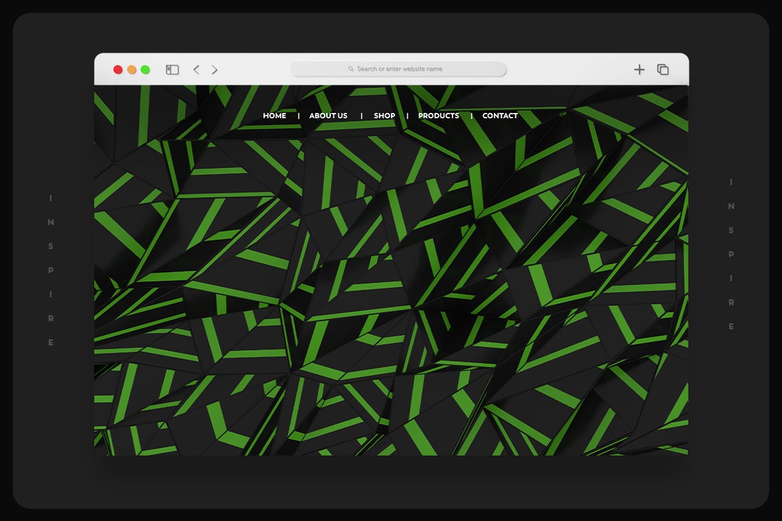
Task: Click the magnifier icon in the address bar
Action: (351, 69)
